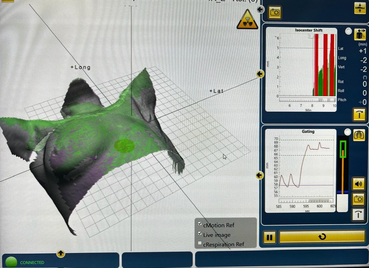Disable the cMotion Ref checkbox

tap(200, 224)
